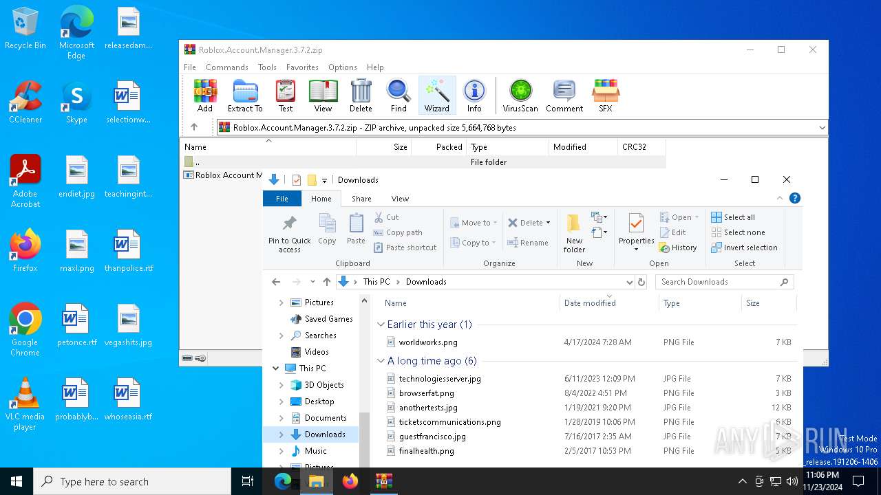Click History in Explorer Open group
Image resolution: width=881 pixels, height=495 pixels.
[x=678, y=247]
